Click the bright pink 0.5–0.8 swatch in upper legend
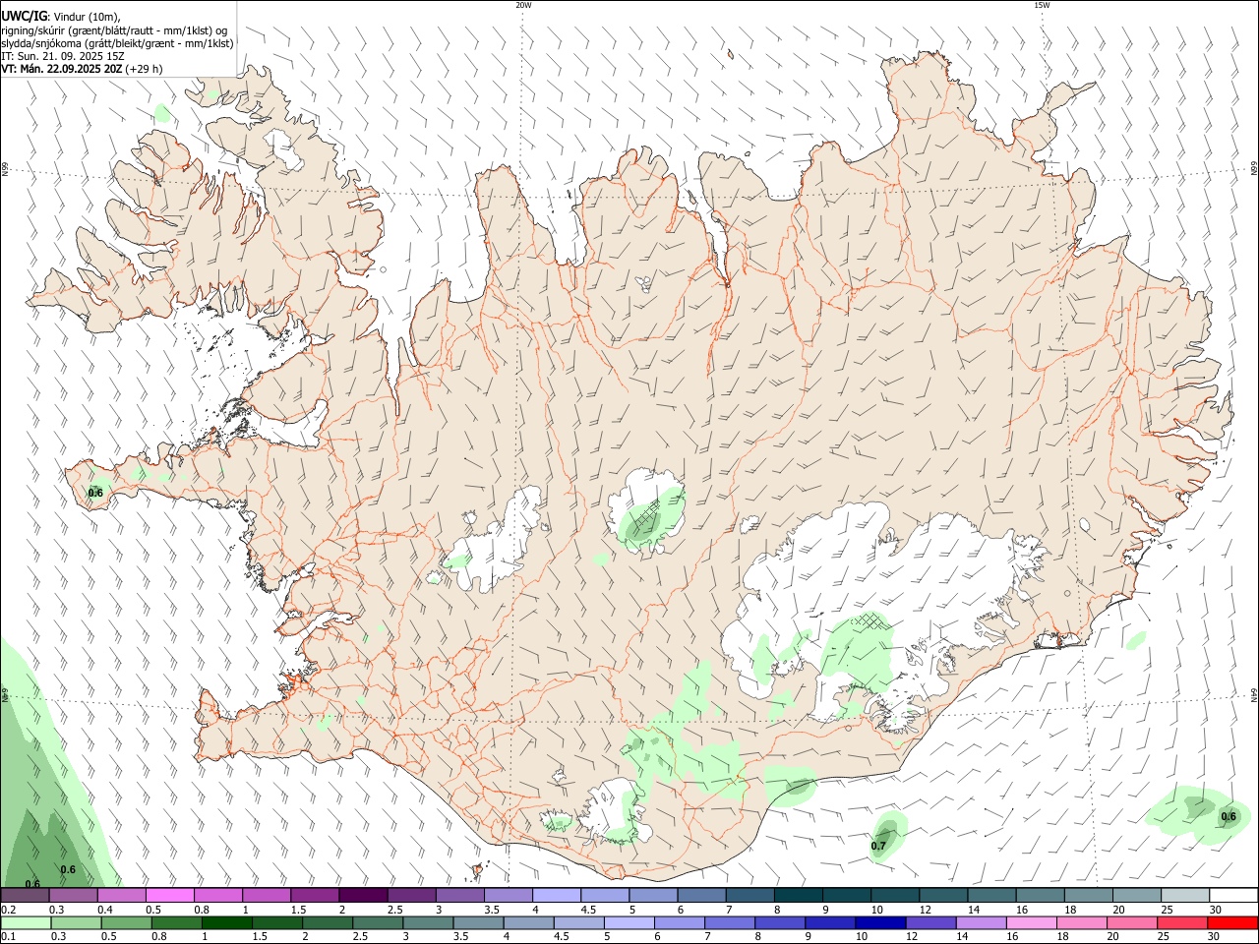The width and height of the screenshot is (1259, 944). 170,895
